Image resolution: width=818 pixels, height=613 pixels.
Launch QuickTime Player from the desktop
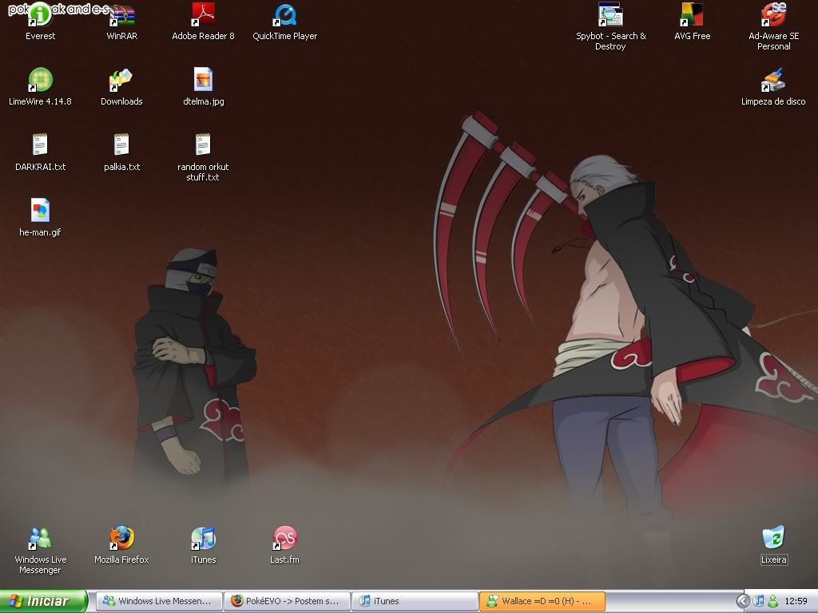tap(284, 16)
